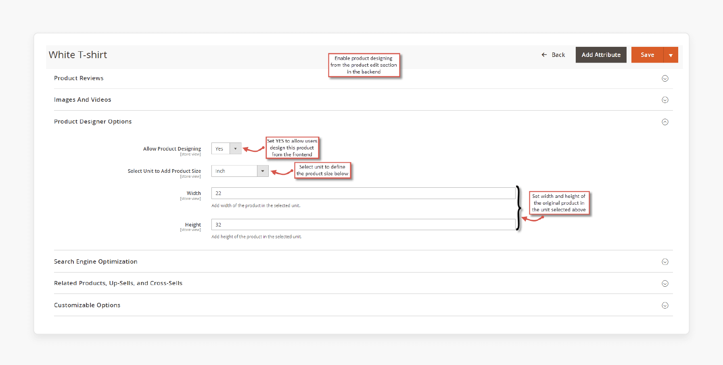Viewport: 723px width, 365px height.
Task: Open the Save button dropdown arrow
Action: pos(671,55)
